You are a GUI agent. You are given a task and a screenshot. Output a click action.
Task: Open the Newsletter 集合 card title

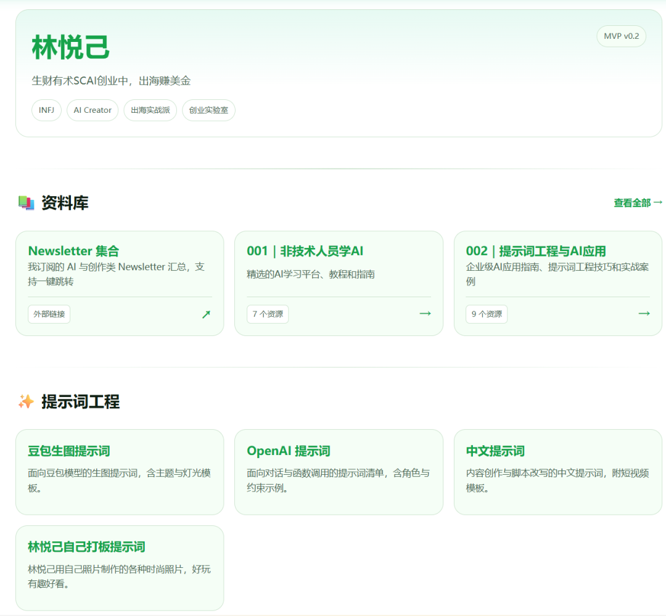73,251
